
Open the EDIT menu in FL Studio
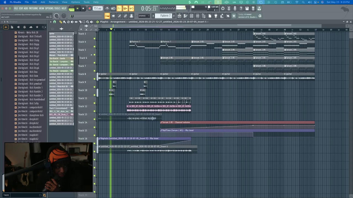pos(21,9)
